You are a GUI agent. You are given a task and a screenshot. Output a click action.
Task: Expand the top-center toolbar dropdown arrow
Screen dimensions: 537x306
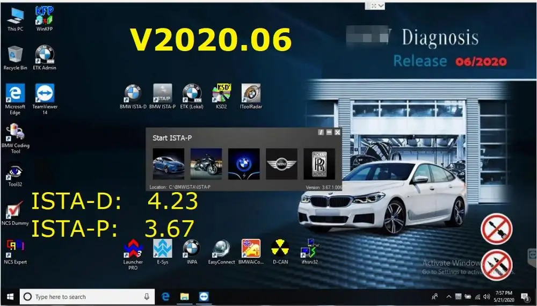point(381,6)
